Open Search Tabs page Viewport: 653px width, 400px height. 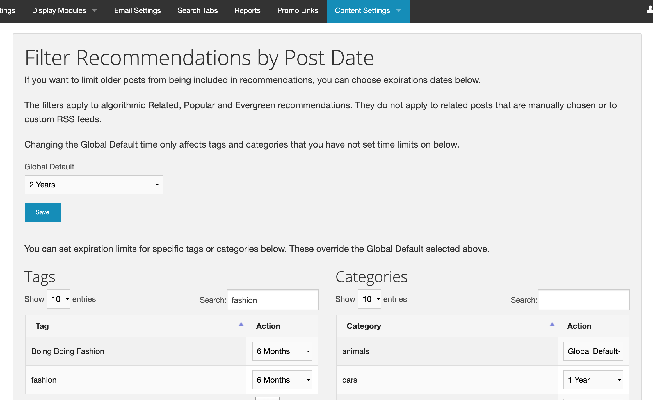(x=198, y=11)
